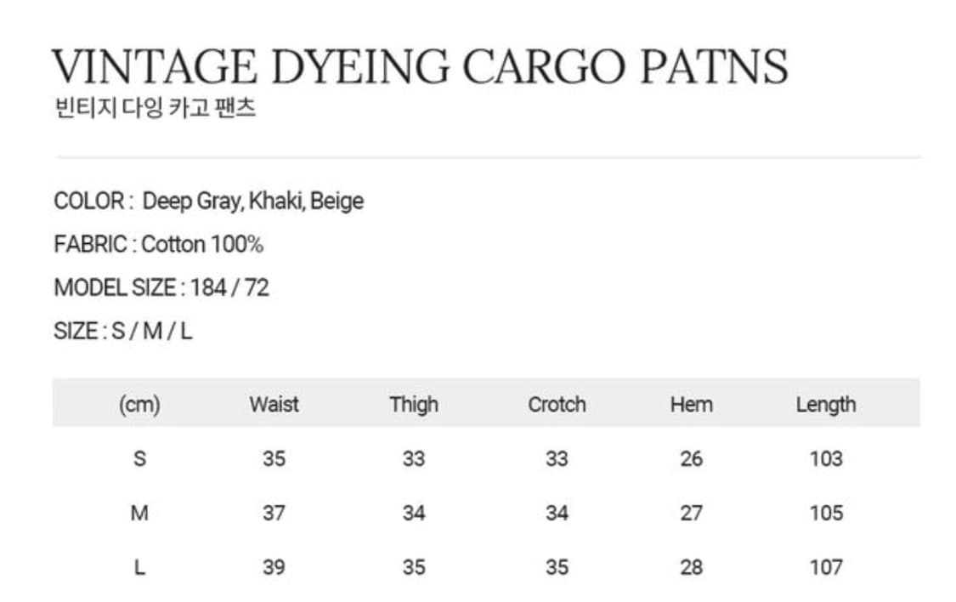Click hem value 28 in the L row
Image resolution: width=956 pixels, height=602 pixels.
pyautogui.click(x=691, y=567)
